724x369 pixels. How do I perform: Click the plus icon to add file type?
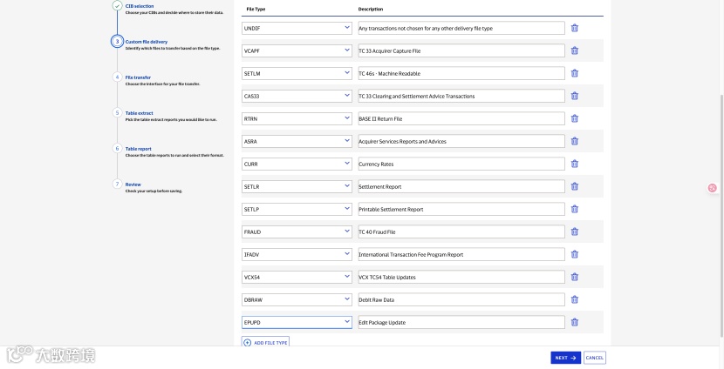click(247, 343)
